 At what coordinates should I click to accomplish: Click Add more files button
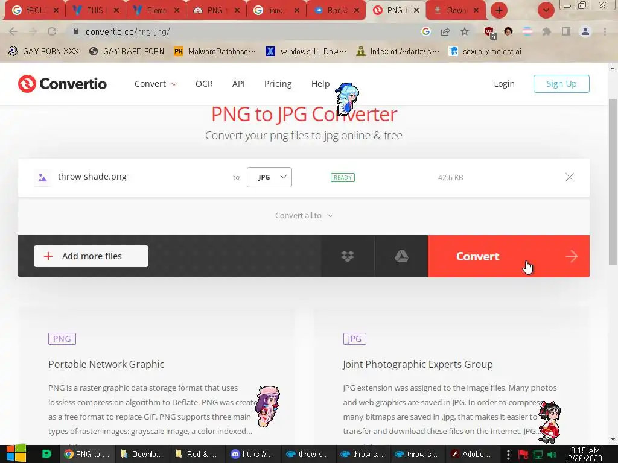[x=91, y=256]
